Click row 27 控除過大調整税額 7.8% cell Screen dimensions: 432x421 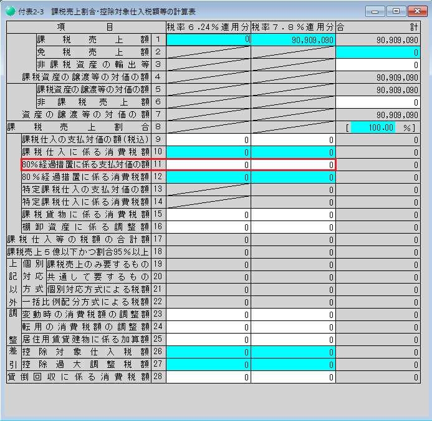click(293, 365)
